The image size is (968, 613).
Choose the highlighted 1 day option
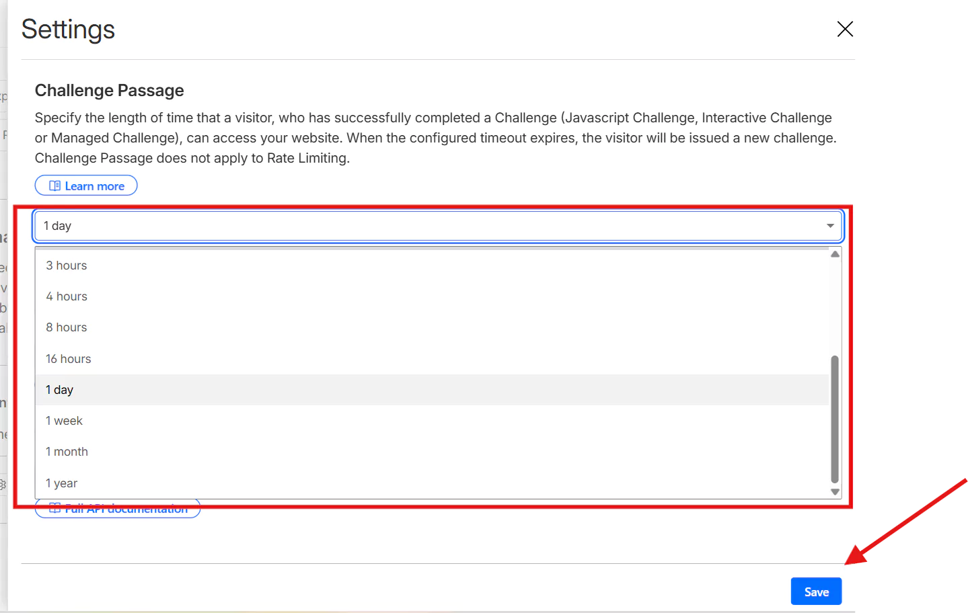[x=60, y=390]
